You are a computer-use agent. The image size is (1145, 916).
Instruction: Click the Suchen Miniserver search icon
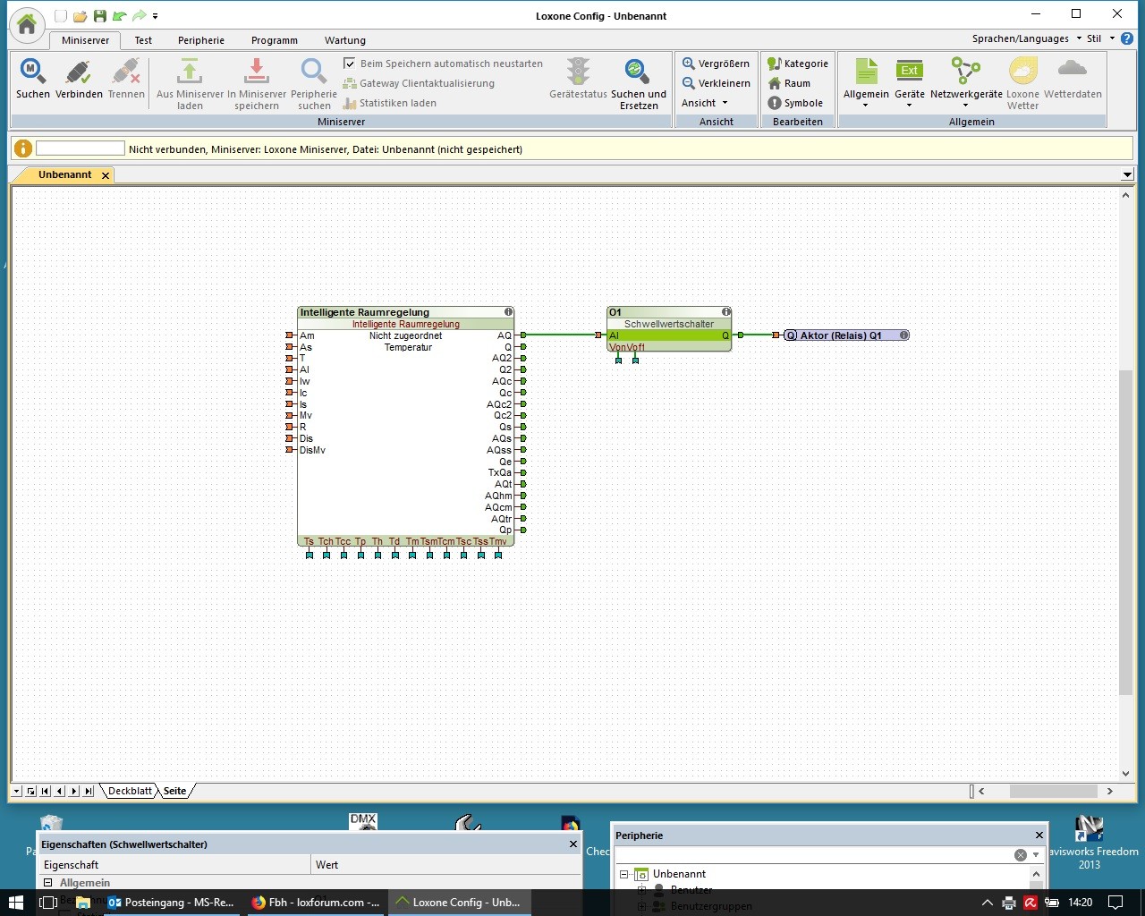[x=33, y=72]
